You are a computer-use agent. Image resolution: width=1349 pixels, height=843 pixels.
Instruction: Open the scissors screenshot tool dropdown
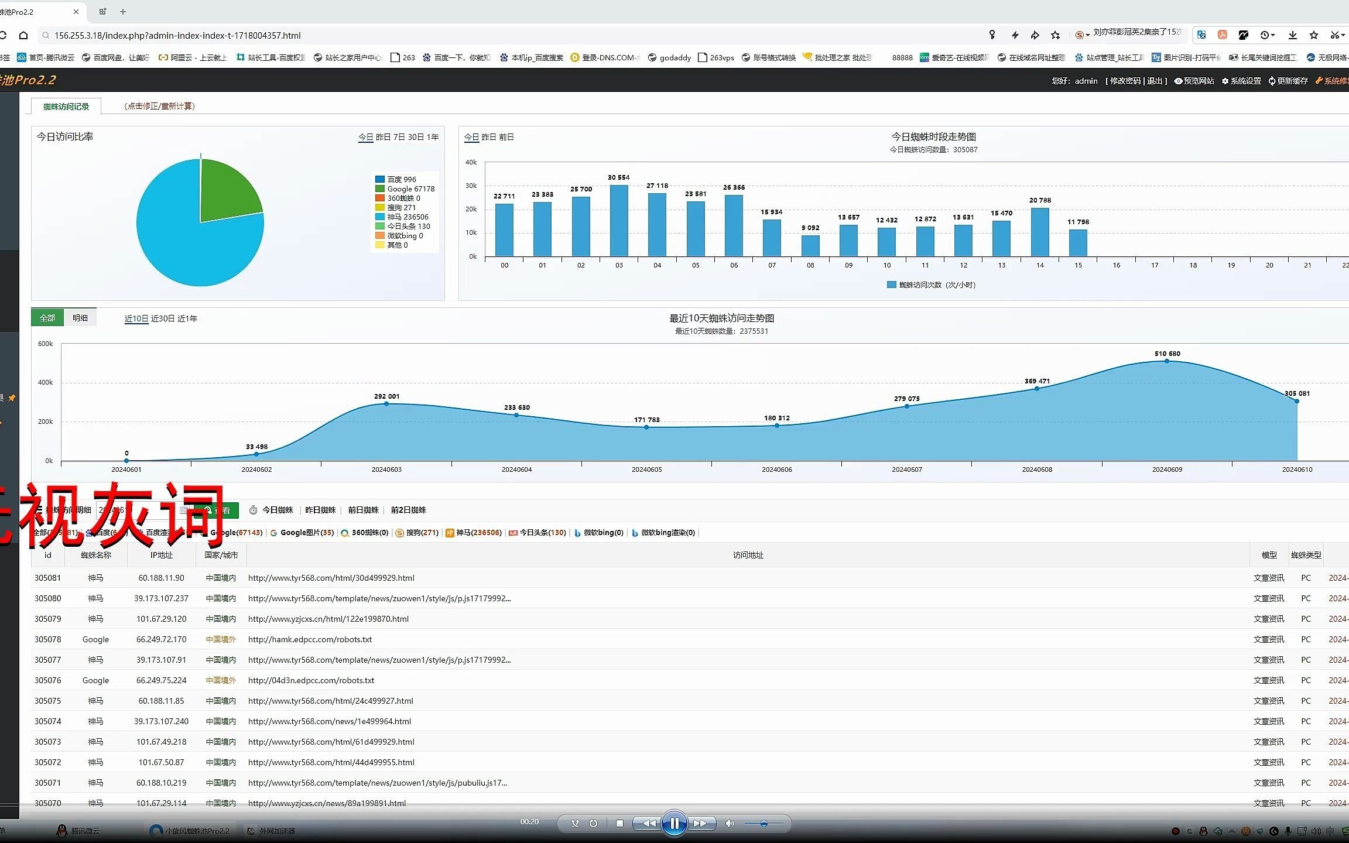(1337, 35)
